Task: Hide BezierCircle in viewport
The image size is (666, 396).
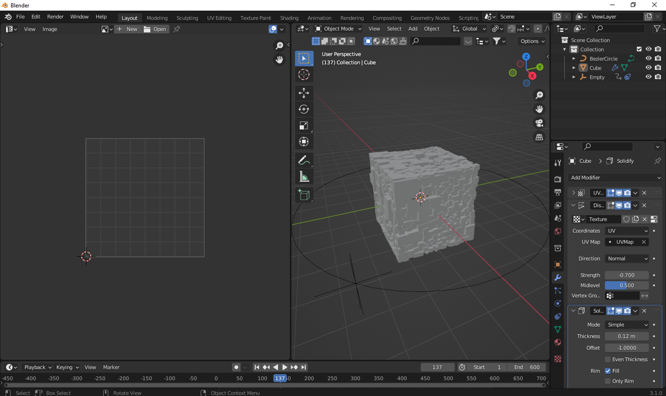Action: click(649, 58)
